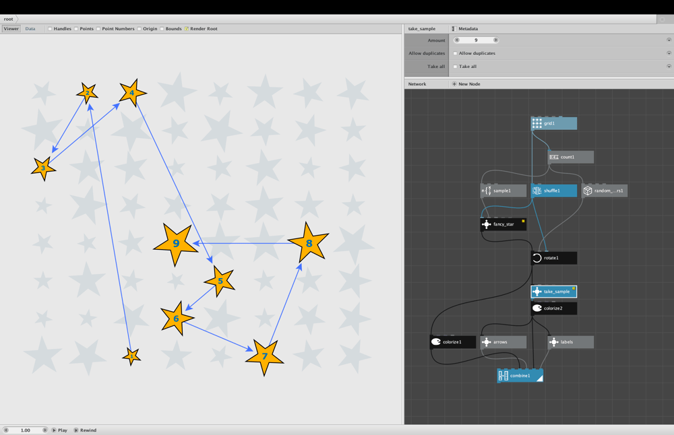The width and height of the screenshot is (674, 435).
Task: Select the arrows node icon
Action: tap(486, 342)
